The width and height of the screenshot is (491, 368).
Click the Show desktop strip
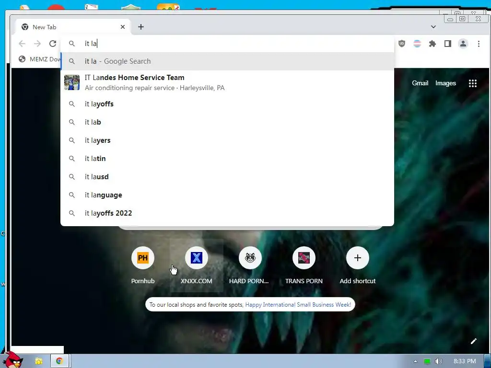[x=488, y=361]
